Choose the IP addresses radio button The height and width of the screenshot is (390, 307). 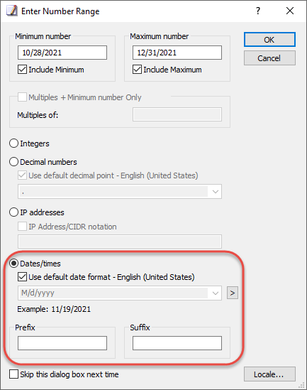[13, 212]
